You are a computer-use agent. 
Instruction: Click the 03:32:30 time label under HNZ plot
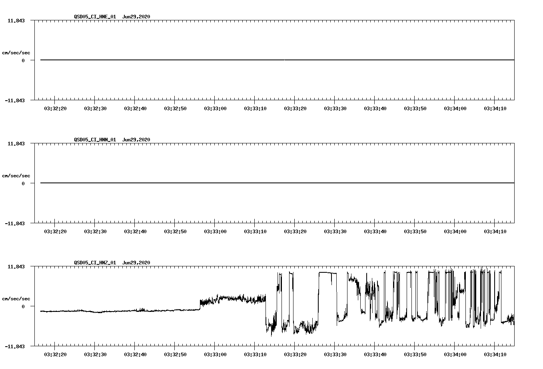point(95,354)
